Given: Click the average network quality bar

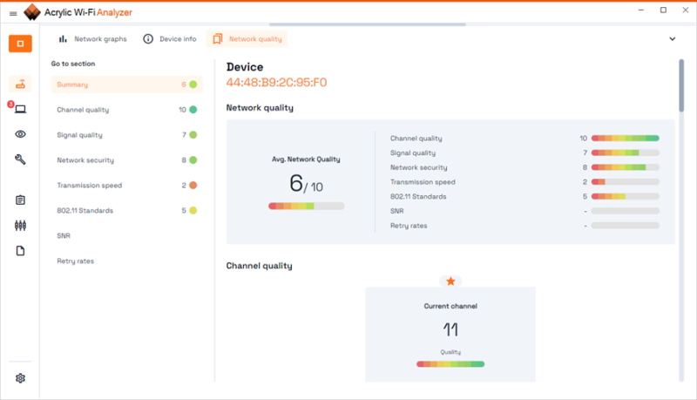Looking at the screenshot, I should [307, 207].
